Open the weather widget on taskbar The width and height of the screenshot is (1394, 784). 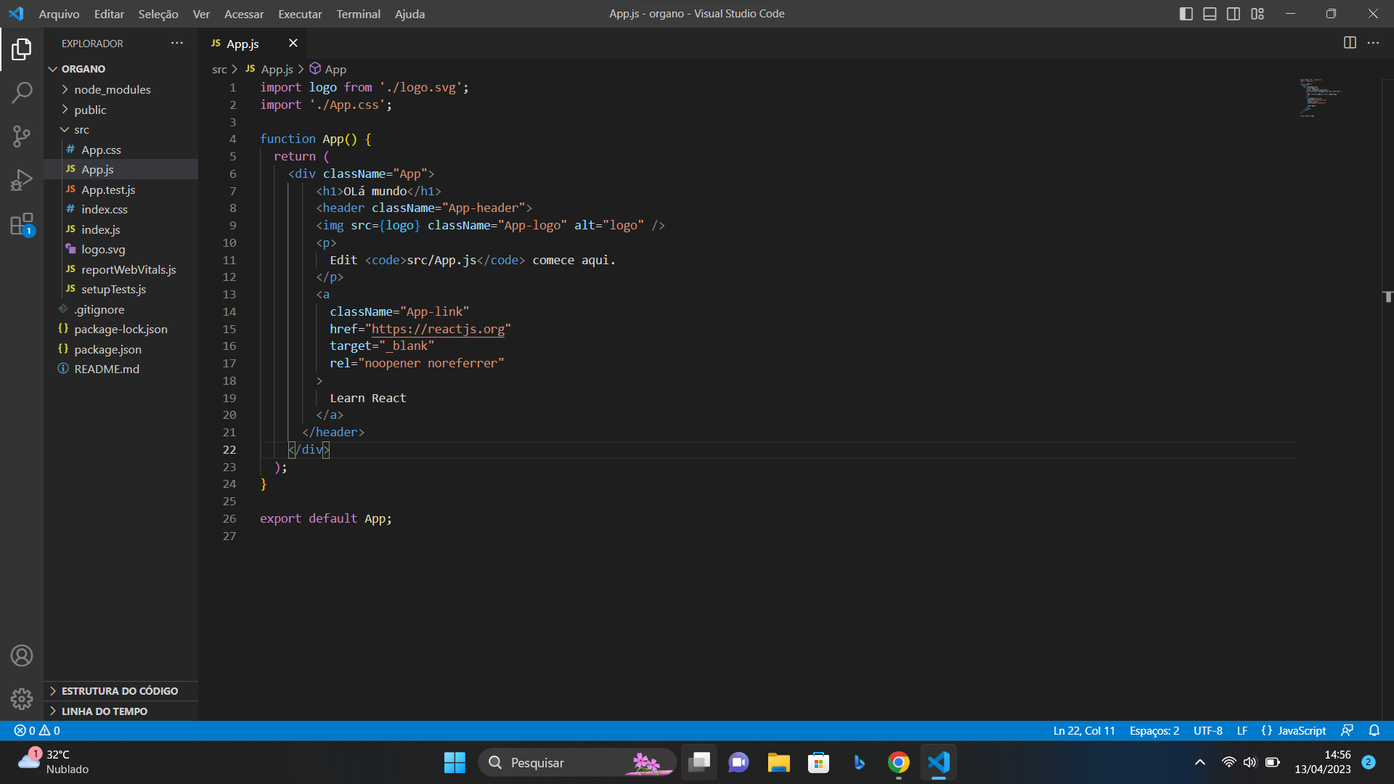pos(54,762)
